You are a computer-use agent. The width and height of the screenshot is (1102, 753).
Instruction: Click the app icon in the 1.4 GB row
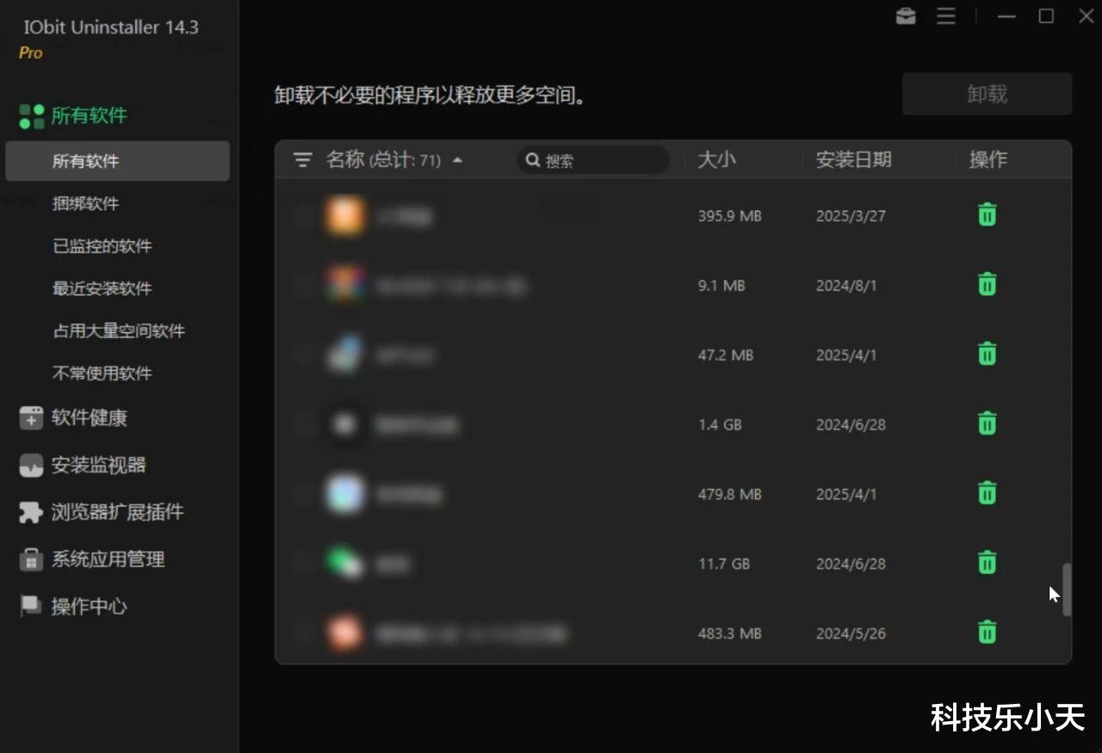click(344, 424)
